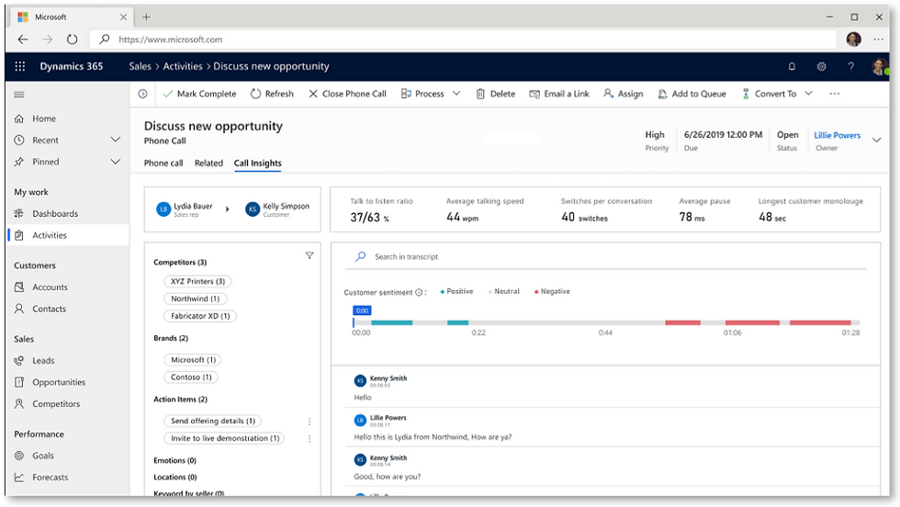Open owner Lillie Powers link

click(837, 136)
